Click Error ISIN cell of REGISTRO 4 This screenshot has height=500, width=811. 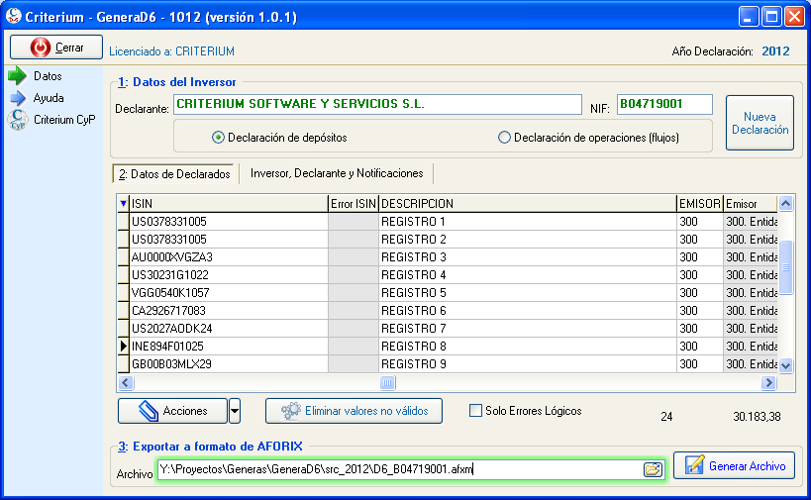354,275
